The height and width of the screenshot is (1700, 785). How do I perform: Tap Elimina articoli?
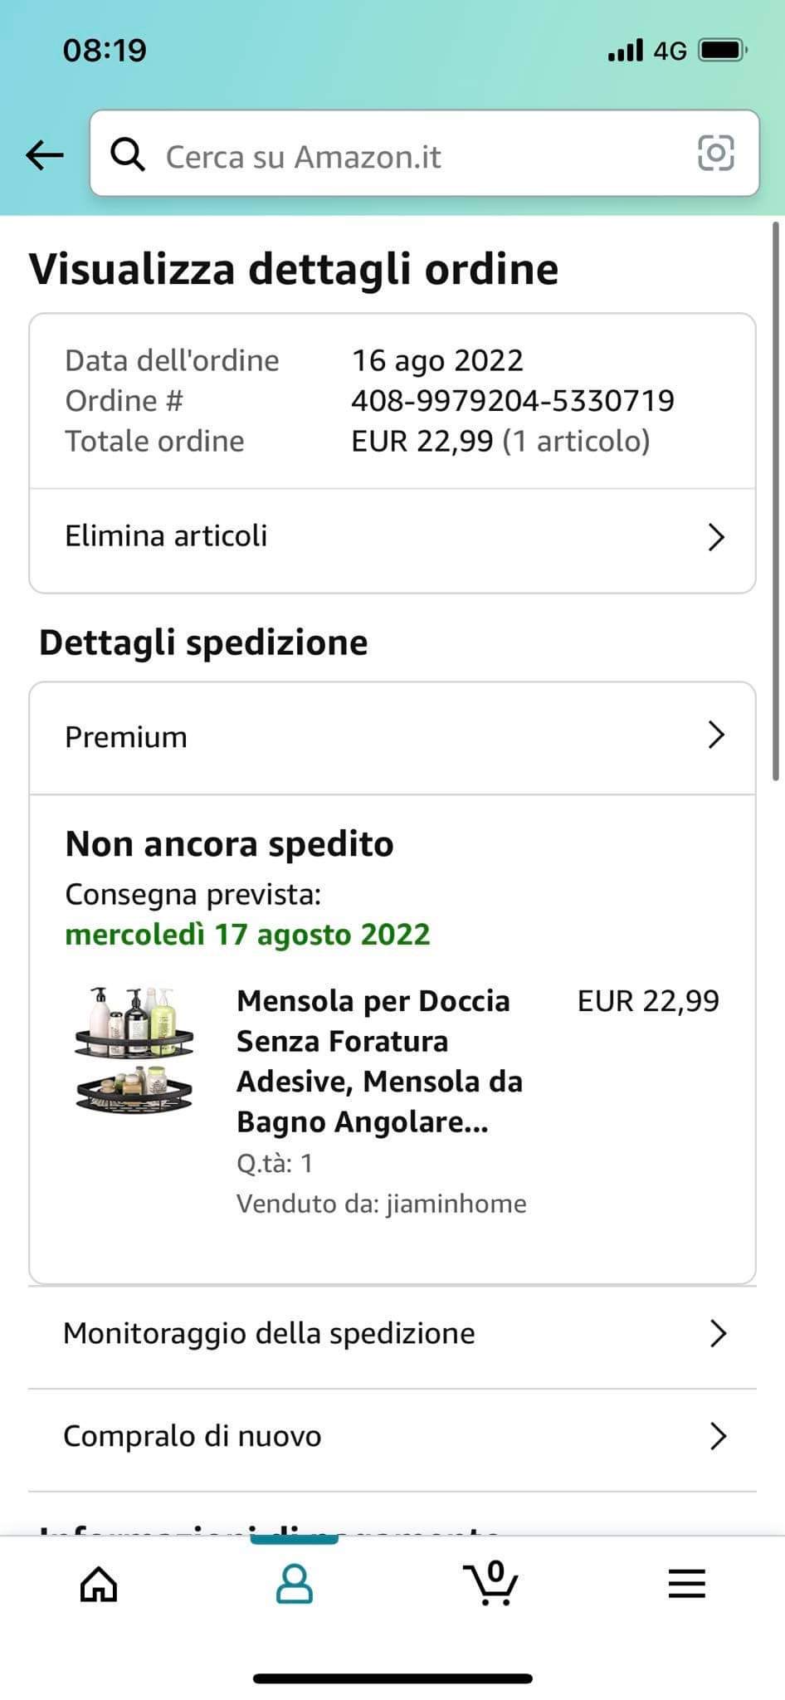click(167, 536)
